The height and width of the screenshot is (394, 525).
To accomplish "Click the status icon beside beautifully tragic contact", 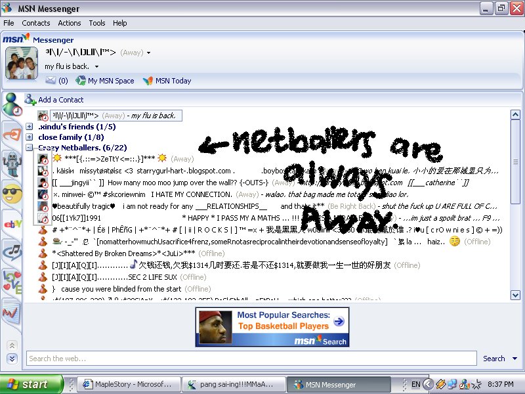I will click(43, 206).
